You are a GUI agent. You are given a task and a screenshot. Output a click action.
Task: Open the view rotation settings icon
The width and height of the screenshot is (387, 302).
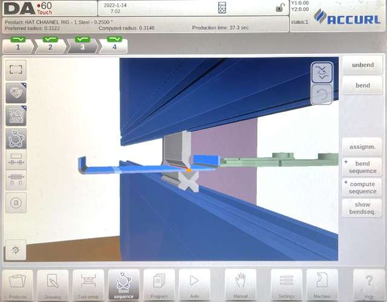(16, 249)
